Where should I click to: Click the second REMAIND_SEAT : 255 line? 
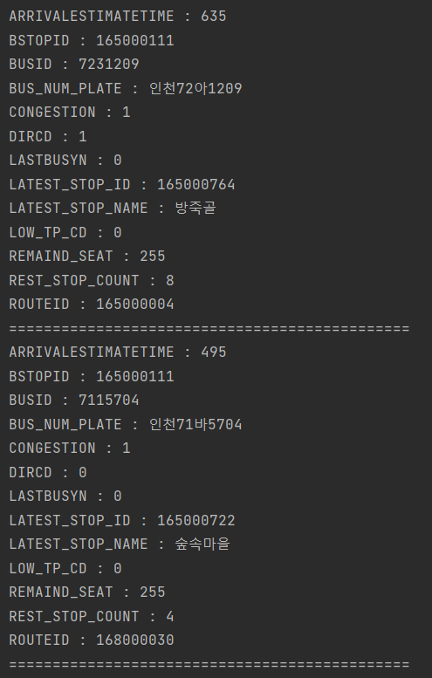tap(87, 592)
